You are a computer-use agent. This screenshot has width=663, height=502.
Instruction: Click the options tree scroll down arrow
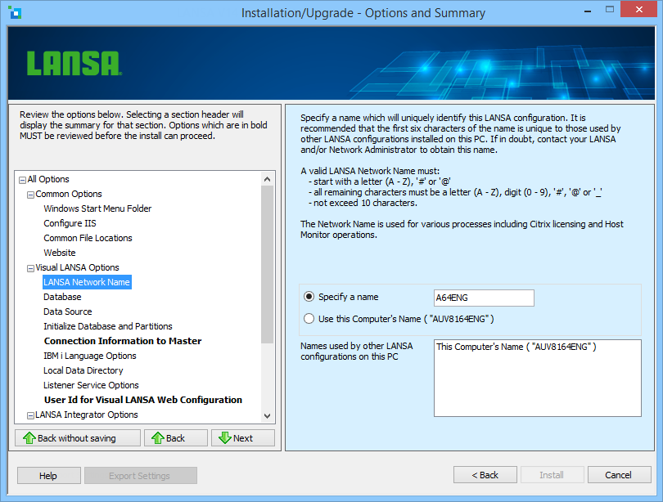pyautogui.click(x=267, y=416)
